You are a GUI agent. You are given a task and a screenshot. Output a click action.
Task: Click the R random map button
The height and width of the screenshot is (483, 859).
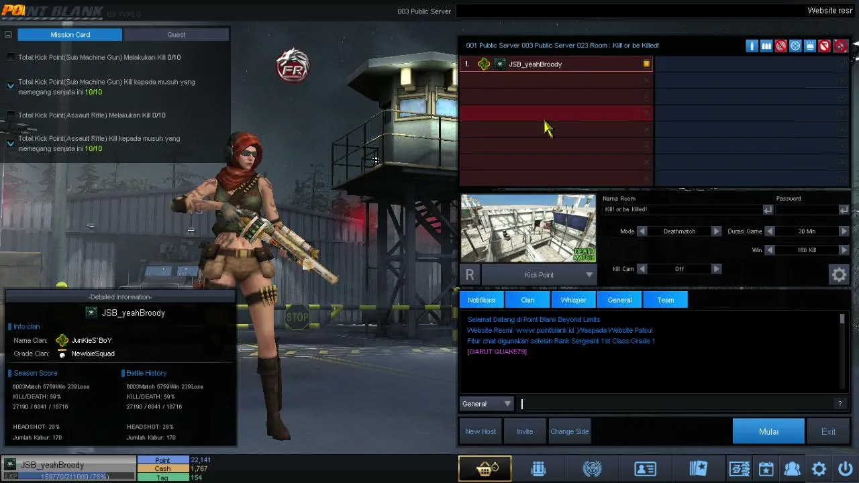click(470, 274)
